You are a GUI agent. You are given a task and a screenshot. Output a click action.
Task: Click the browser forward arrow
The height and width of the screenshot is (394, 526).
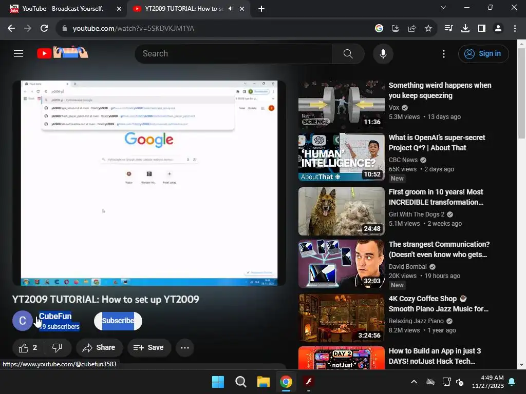[28, 29]
